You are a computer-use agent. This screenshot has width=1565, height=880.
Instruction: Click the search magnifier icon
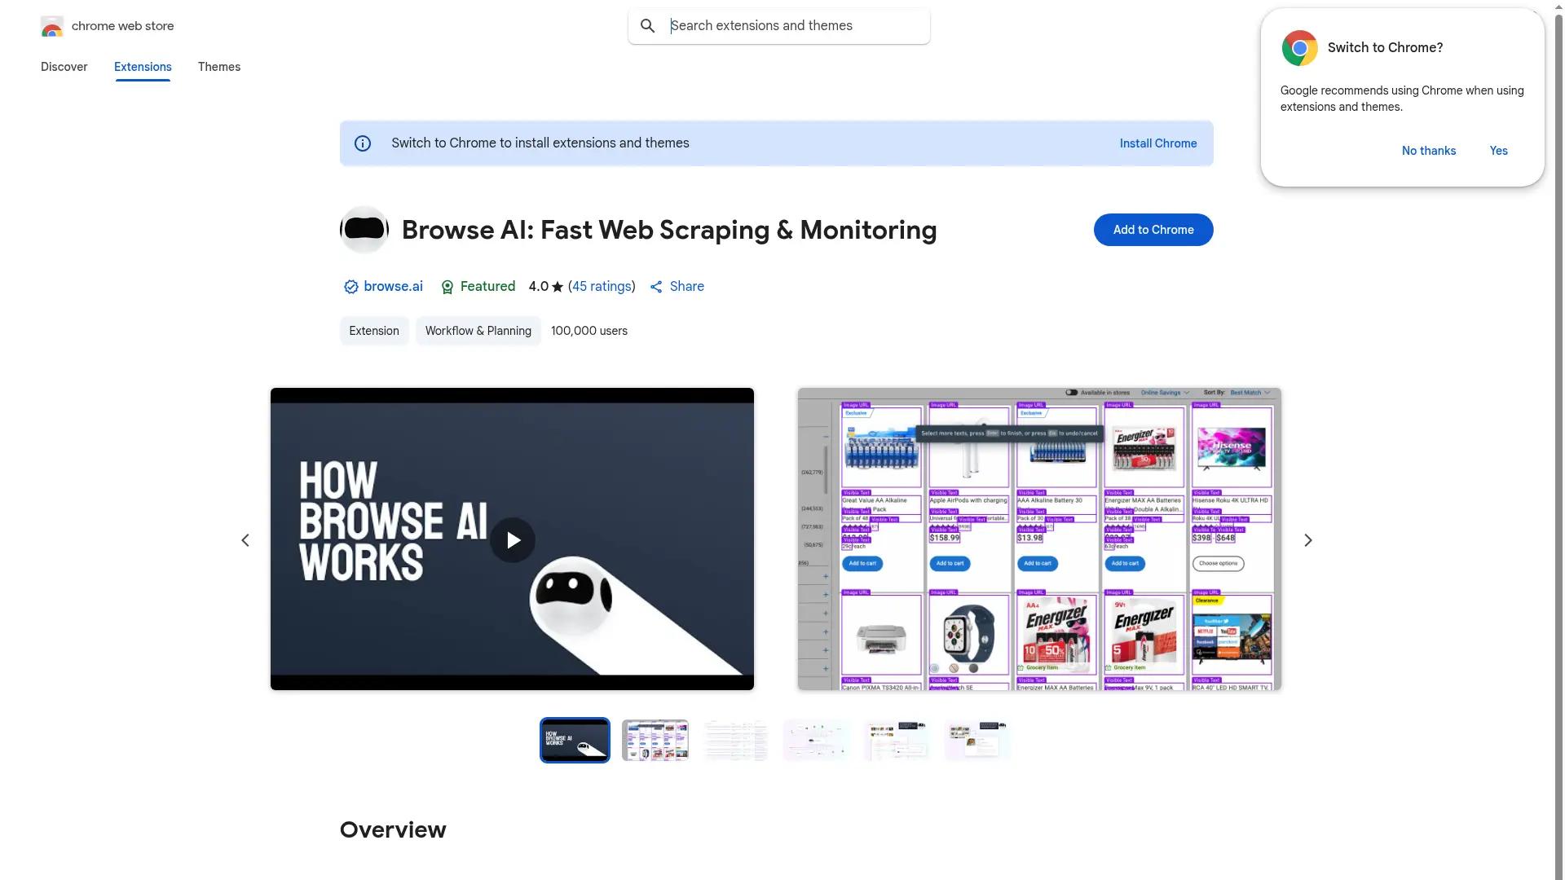click(647, 25)
